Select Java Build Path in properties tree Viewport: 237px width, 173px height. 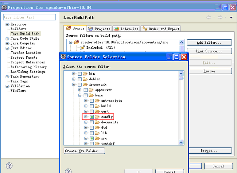click(x=25, y=34)
